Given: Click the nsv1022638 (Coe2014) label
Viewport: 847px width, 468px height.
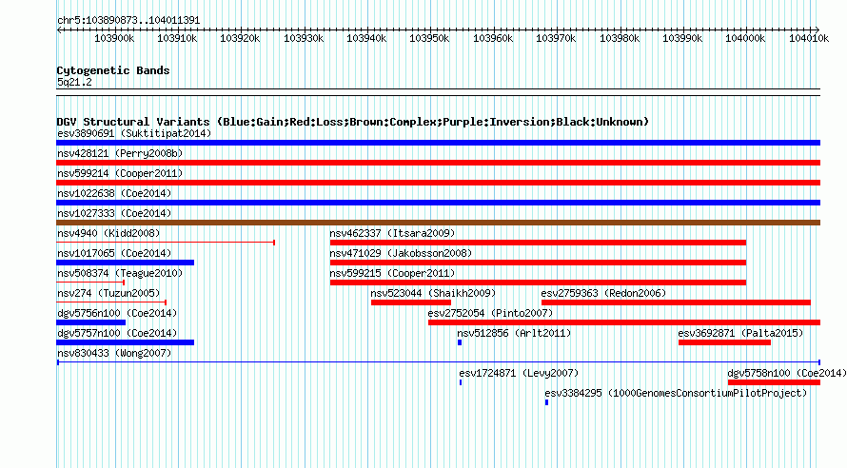Looking at the screenshot, I should click(114, 193).
